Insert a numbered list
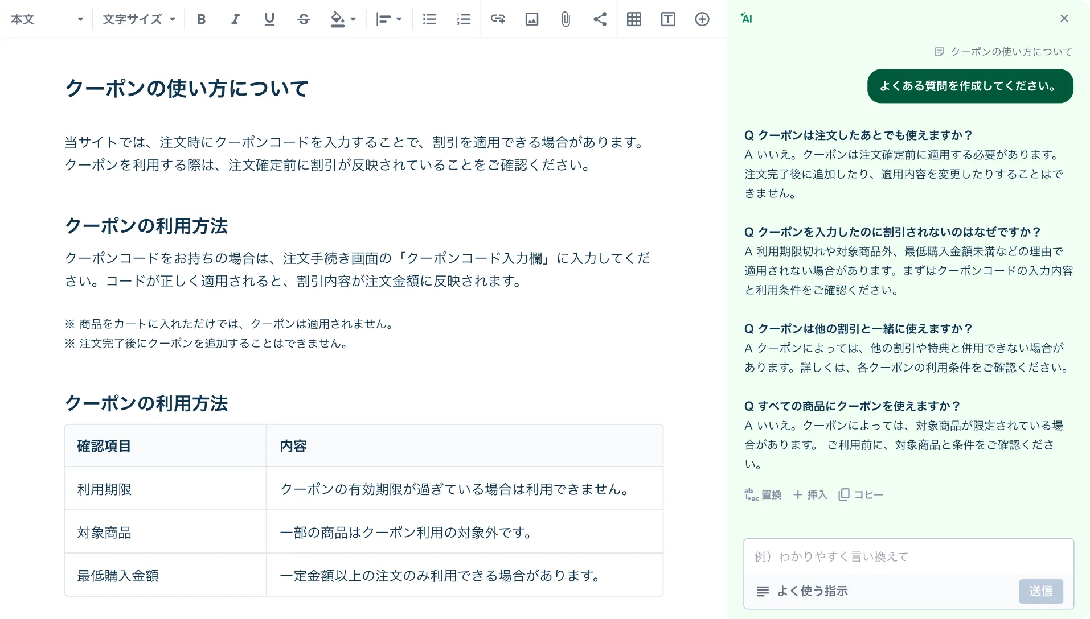Image resolution: width=1090 pixels, height=619 pixels. click(464, 19)
